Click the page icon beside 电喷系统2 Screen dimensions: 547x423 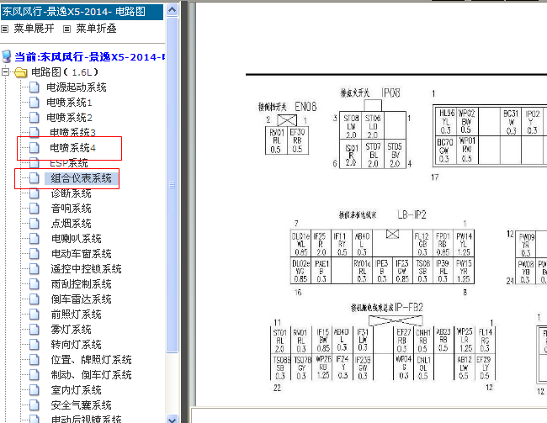click(35, 118)
